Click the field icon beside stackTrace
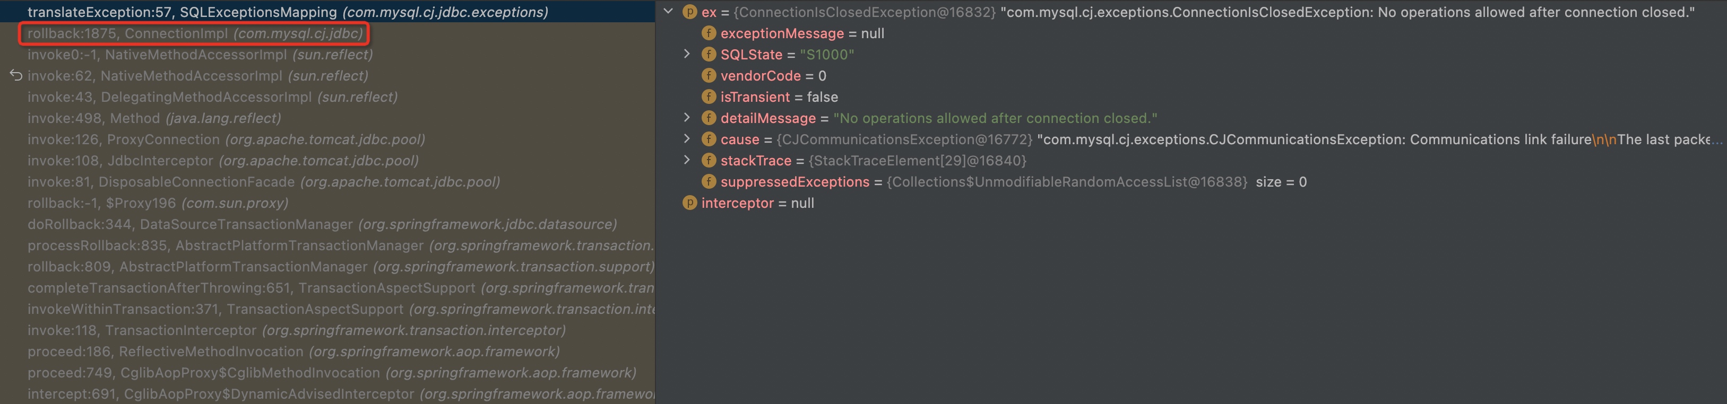The height and width of the screenshot is (404, 1727). [709, 161]
